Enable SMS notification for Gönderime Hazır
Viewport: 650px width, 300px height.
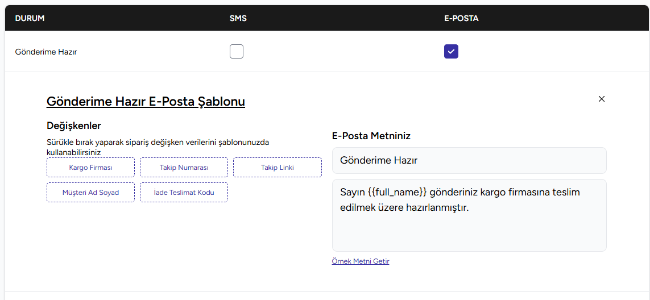(x=237, y=52)
